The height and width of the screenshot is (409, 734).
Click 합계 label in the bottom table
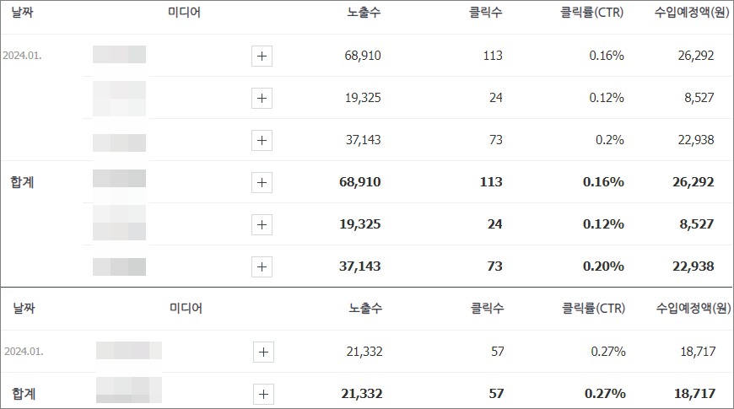(x=24, y=394)
